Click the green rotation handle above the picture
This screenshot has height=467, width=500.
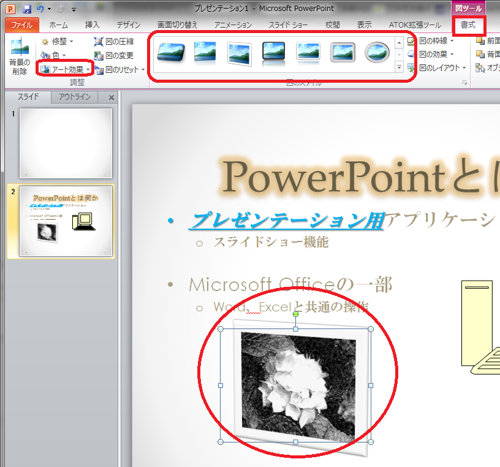coord(295,314)
